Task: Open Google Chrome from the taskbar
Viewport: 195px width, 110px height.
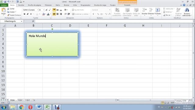Action: 21,107
